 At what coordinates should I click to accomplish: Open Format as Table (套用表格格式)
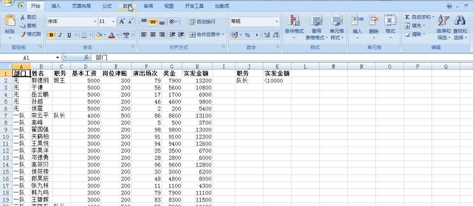click(x=316, y=27)
